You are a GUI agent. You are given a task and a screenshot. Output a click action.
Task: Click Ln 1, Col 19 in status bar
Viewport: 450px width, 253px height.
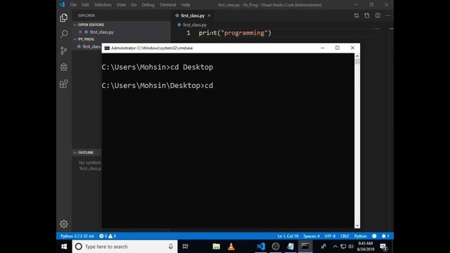coord(288,236)
